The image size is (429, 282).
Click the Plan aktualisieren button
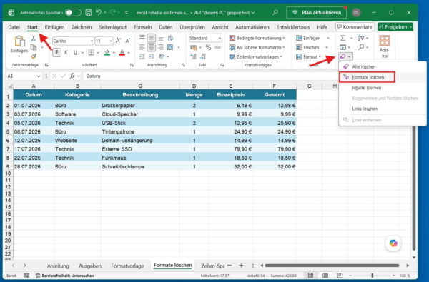point(317,13)
